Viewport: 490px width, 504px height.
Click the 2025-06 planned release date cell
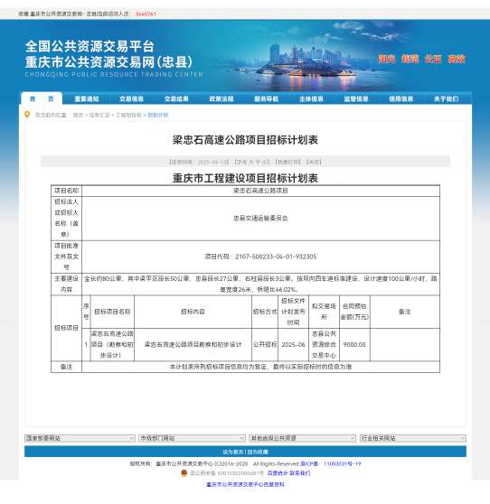point(293,344)
